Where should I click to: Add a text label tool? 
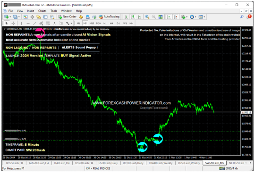pyautogui.click(x=54, y=23)
